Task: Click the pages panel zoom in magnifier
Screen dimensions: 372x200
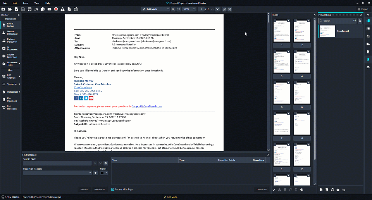Action: point(302,190)
